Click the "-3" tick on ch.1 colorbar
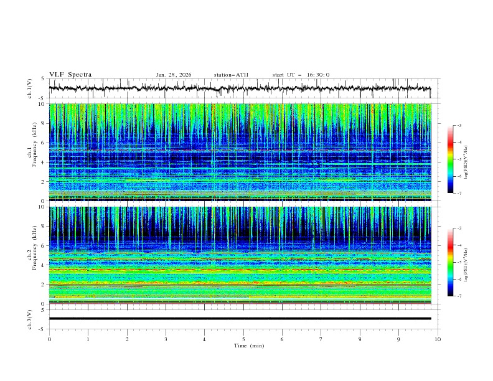The height and width of the screenshot is (381, 493). [459, 125]
